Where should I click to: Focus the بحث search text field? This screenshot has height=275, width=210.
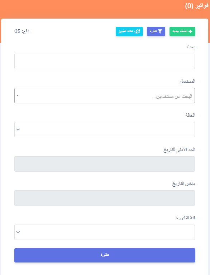(x=105, y=61)
